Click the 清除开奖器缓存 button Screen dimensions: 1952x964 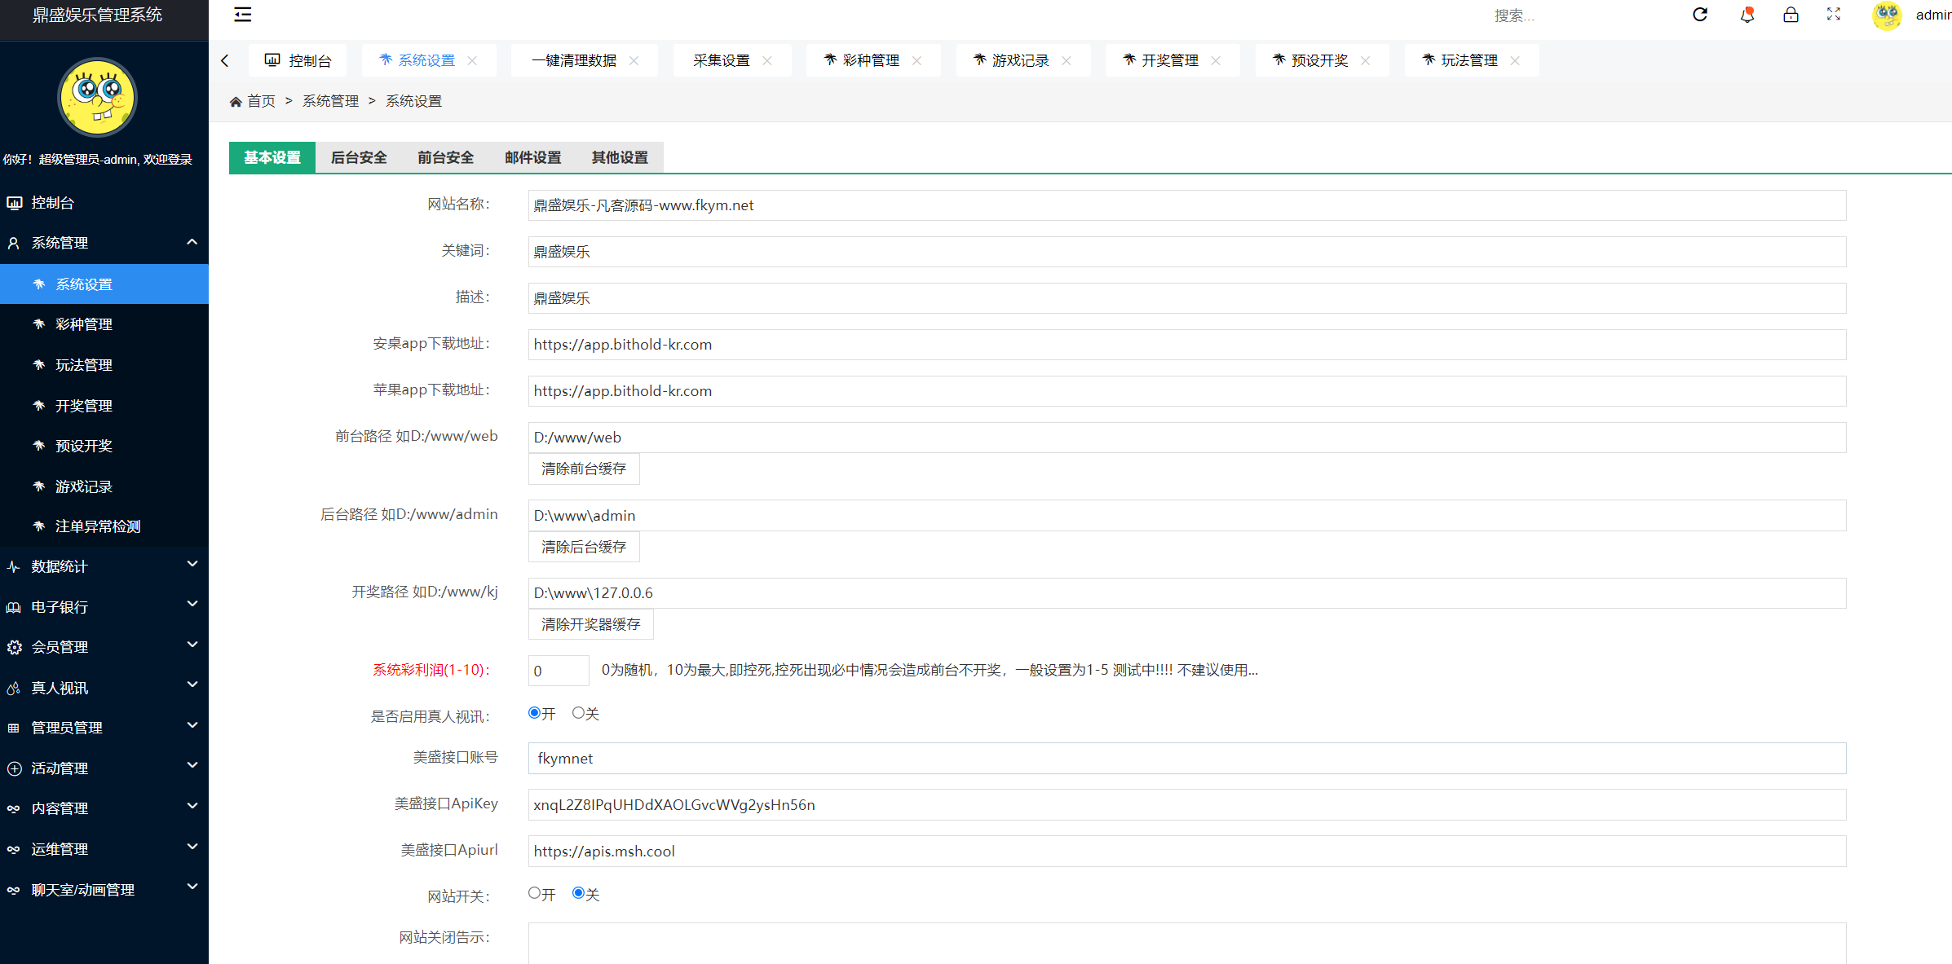590,623
